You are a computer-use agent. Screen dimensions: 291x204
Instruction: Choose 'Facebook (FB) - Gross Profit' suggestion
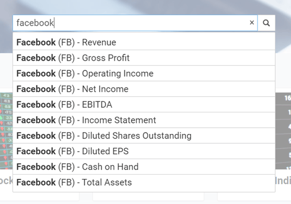click(144, 58)
